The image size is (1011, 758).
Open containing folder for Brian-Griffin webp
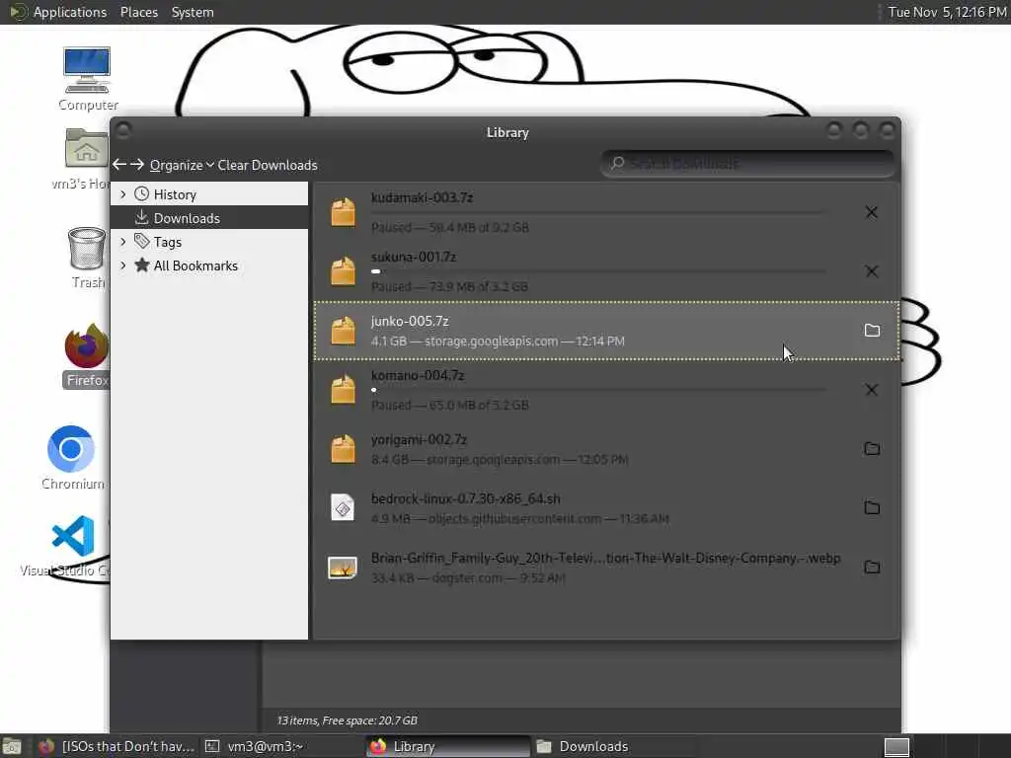coord(872,568)
